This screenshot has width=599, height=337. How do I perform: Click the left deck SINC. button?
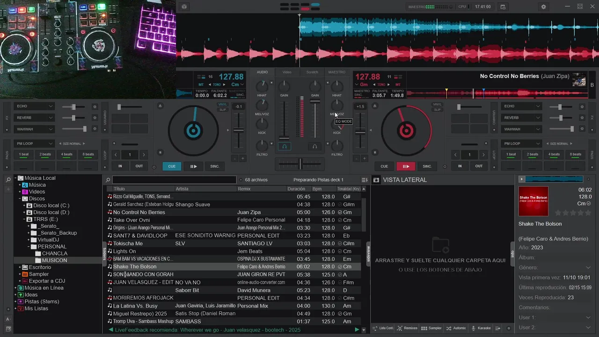pyautogui.click(x=215, y=166)
